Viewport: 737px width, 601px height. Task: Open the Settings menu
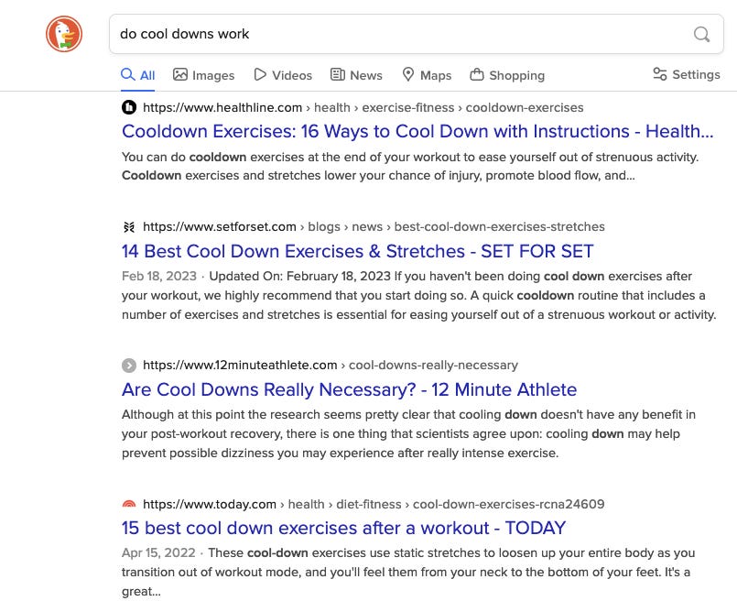(687, 74)
